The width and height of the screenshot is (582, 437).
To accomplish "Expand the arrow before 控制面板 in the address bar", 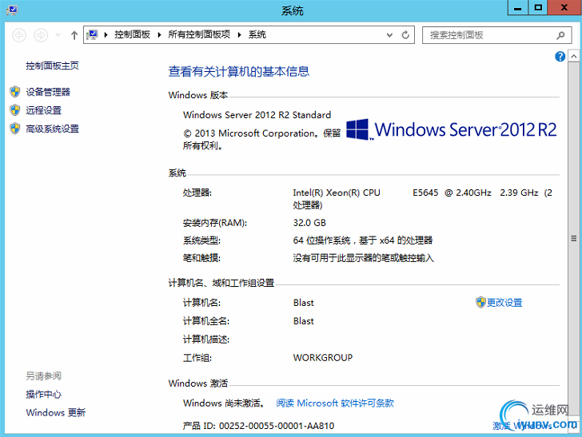I will tap(106, 35).
